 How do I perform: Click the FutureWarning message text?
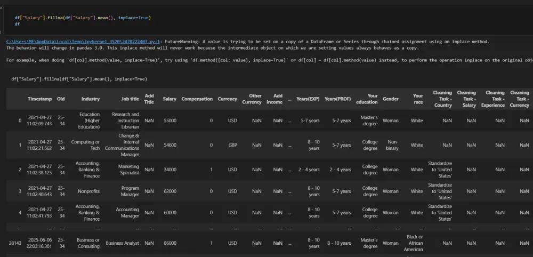tap(327, 42)
